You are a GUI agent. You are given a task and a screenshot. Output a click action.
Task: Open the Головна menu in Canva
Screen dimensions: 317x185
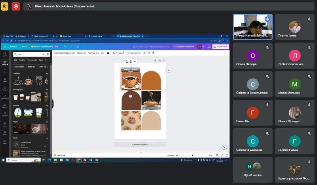pyautogui.click(x=14, y=47)
